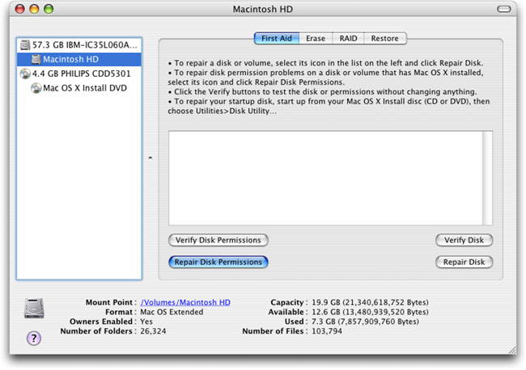
Task: Click the PHILIPS CDD5301 optical drive icon
Action: point(25,74)
